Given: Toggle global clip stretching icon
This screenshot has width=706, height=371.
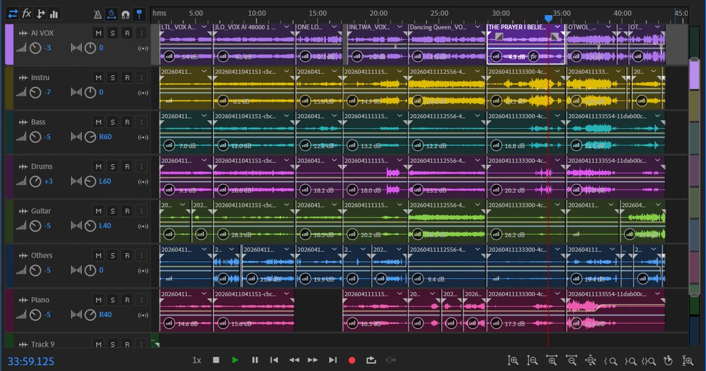Looking at the screenshot, I should [111, 13].
